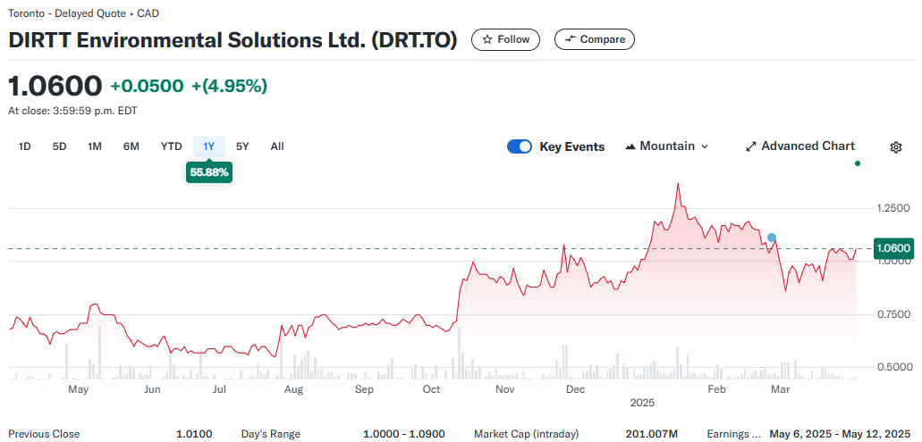Open chart settings gear icon
Screen dimensions: 922x442
(895, 146)
